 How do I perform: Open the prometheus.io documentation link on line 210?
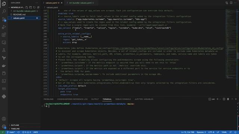(168, 48)
